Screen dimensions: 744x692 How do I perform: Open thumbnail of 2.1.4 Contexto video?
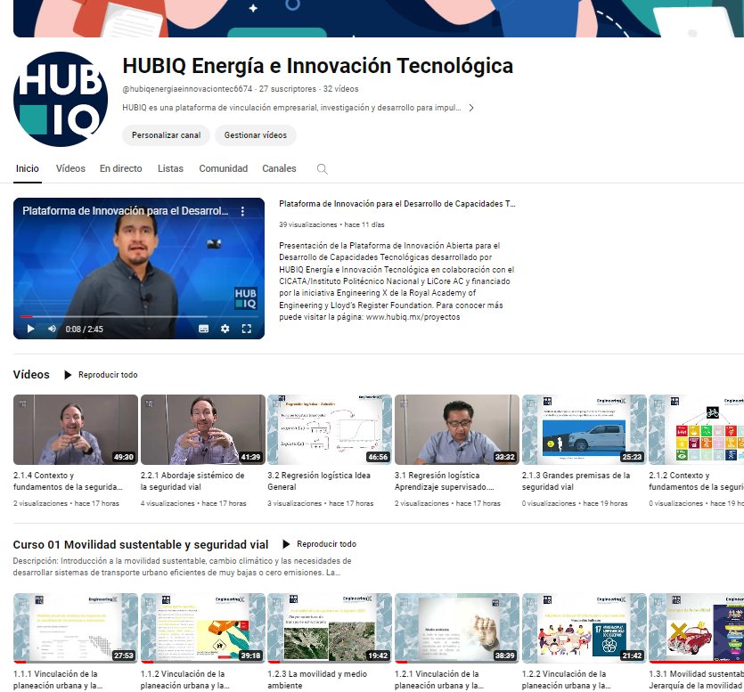(76, 429)
